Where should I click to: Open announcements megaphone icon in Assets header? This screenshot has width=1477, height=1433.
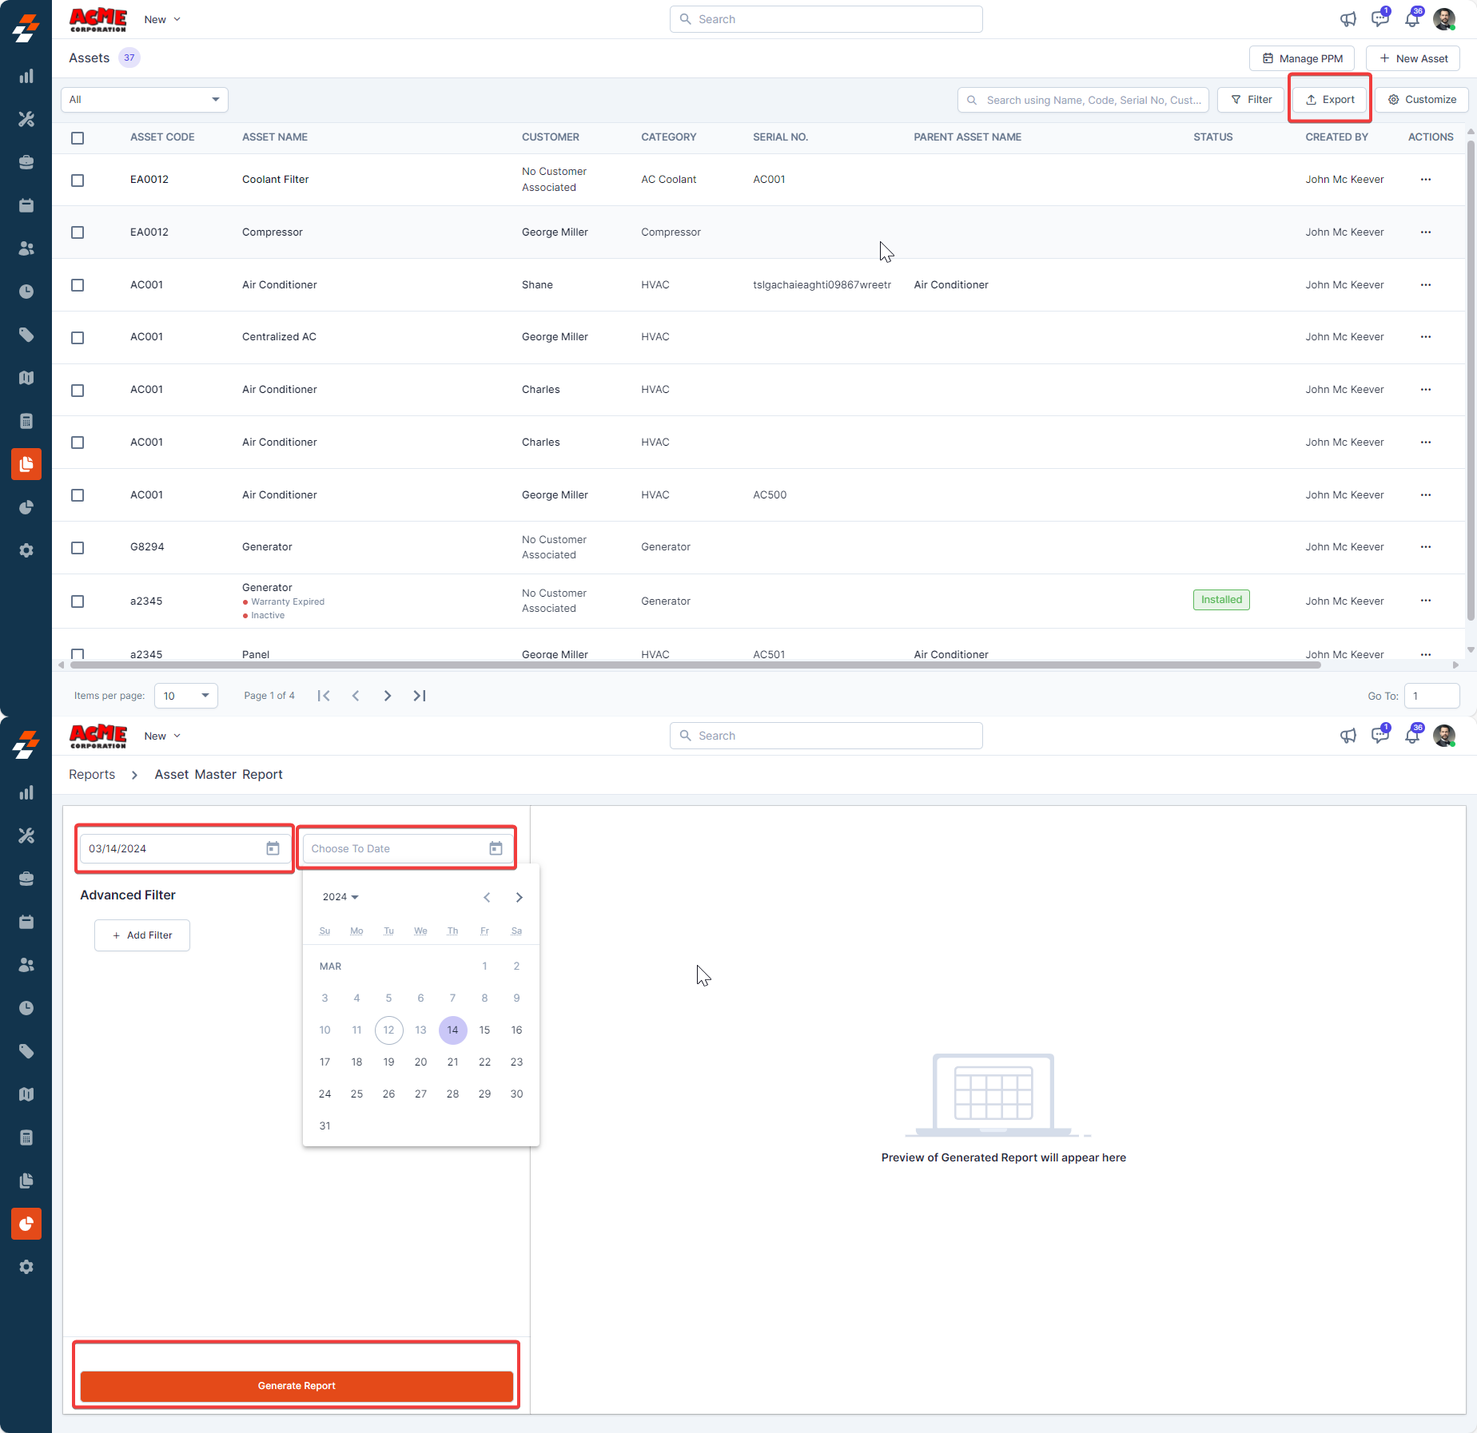click(x=1348, y=19)
